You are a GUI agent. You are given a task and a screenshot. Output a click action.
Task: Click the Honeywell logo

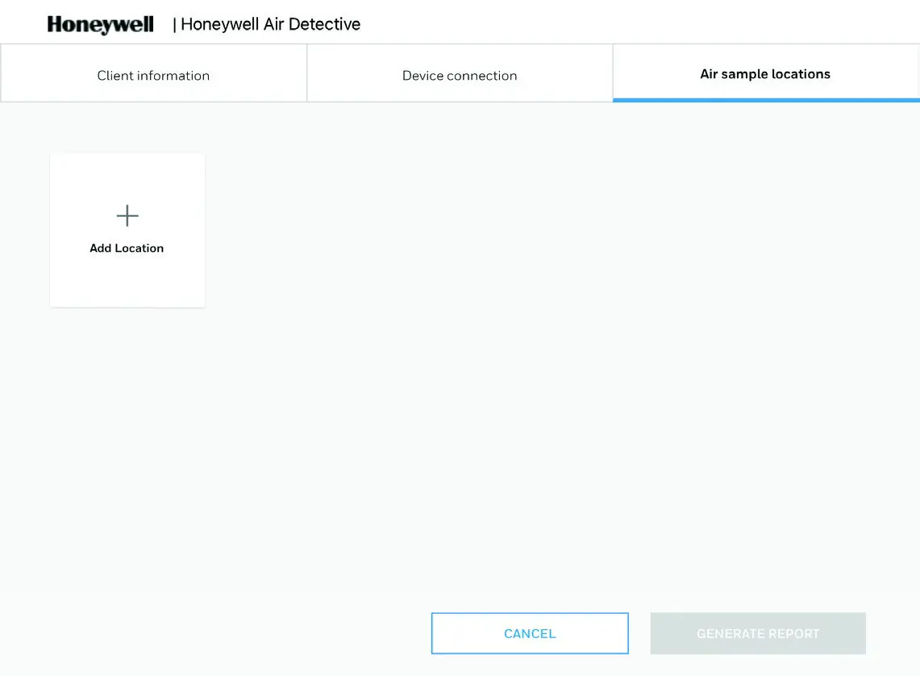[100, 25]
